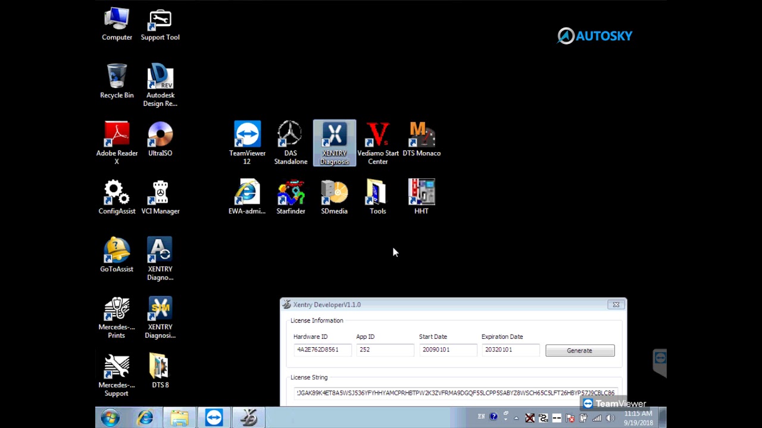Click the Start Date field 20090101
This screenshot has height=428, width=762.
[x=448, y=350]
